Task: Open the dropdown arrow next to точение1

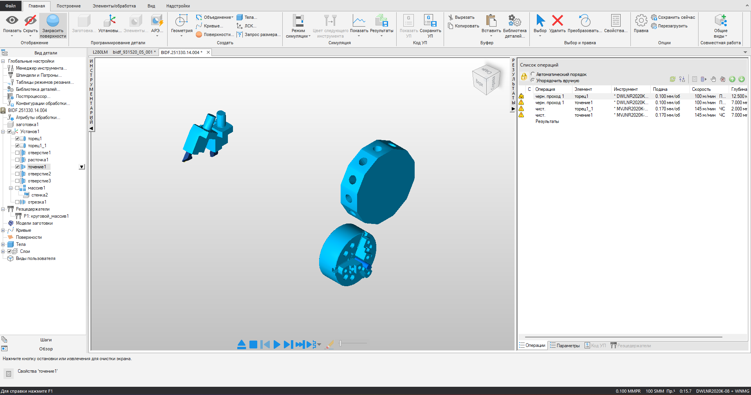Action: [x=81, y=167]
